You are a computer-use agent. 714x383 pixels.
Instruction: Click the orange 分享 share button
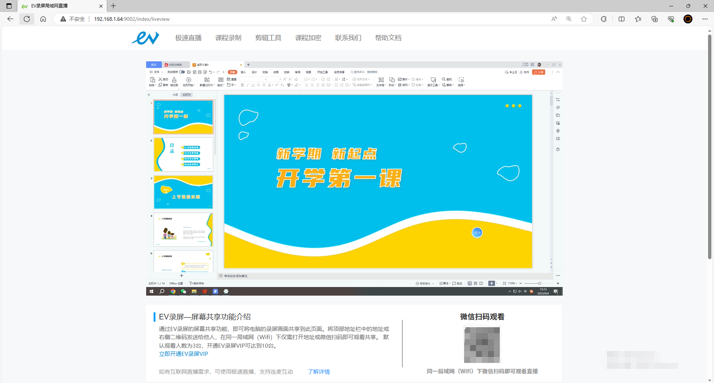coord(538,72)
